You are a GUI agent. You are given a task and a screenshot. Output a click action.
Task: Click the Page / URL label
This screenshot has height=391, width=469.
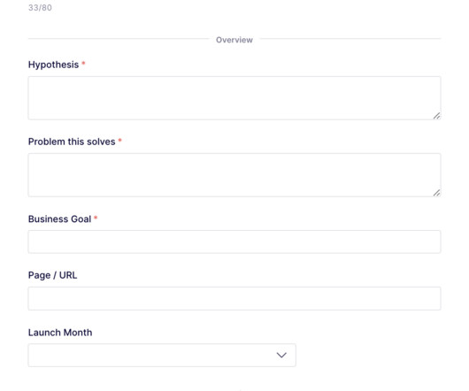click(52, 275)
